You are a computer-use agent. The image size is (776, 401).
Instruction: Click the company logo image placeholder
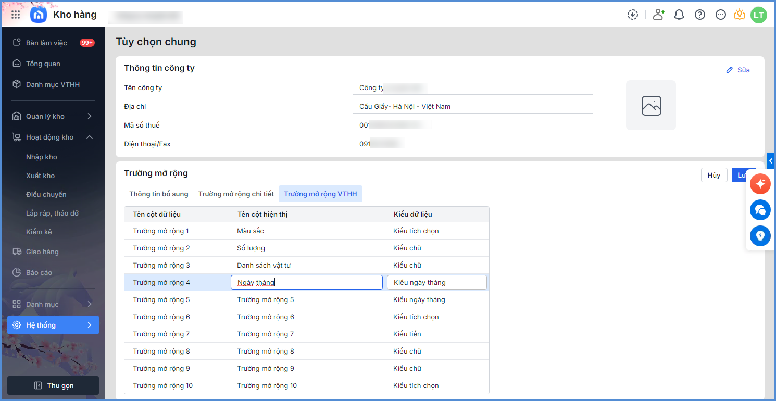pyautogui.click(x=651, y=105)
